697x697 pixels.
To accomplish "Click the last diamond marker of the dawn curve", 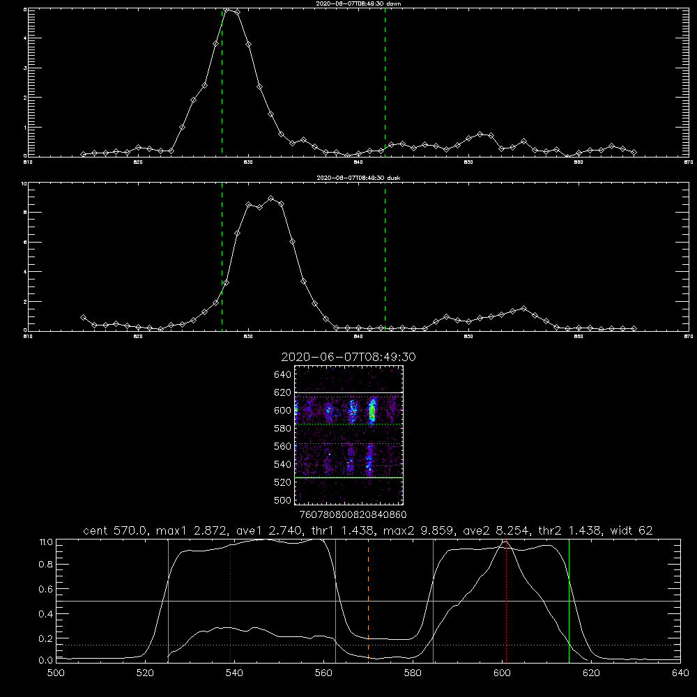I will coord(634,152).
